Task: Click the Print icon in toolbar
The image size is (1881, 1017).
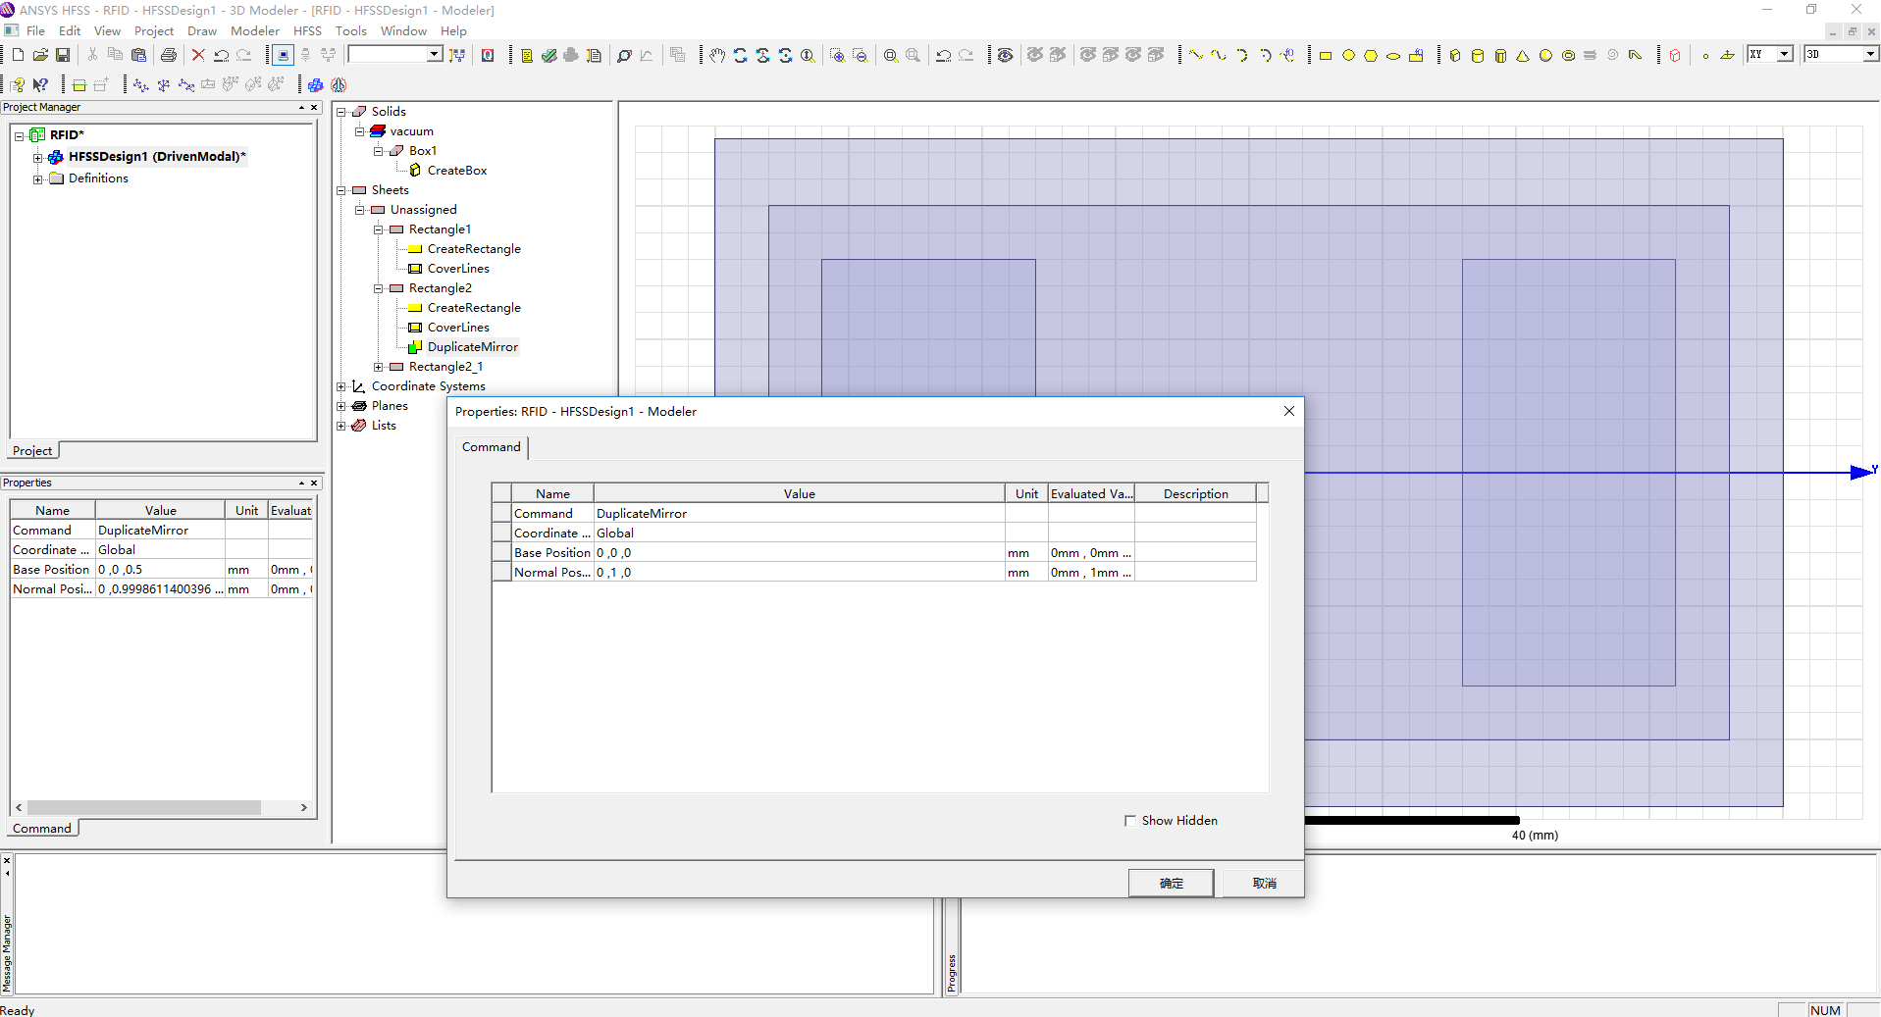Action: click(x=169, y=55)
